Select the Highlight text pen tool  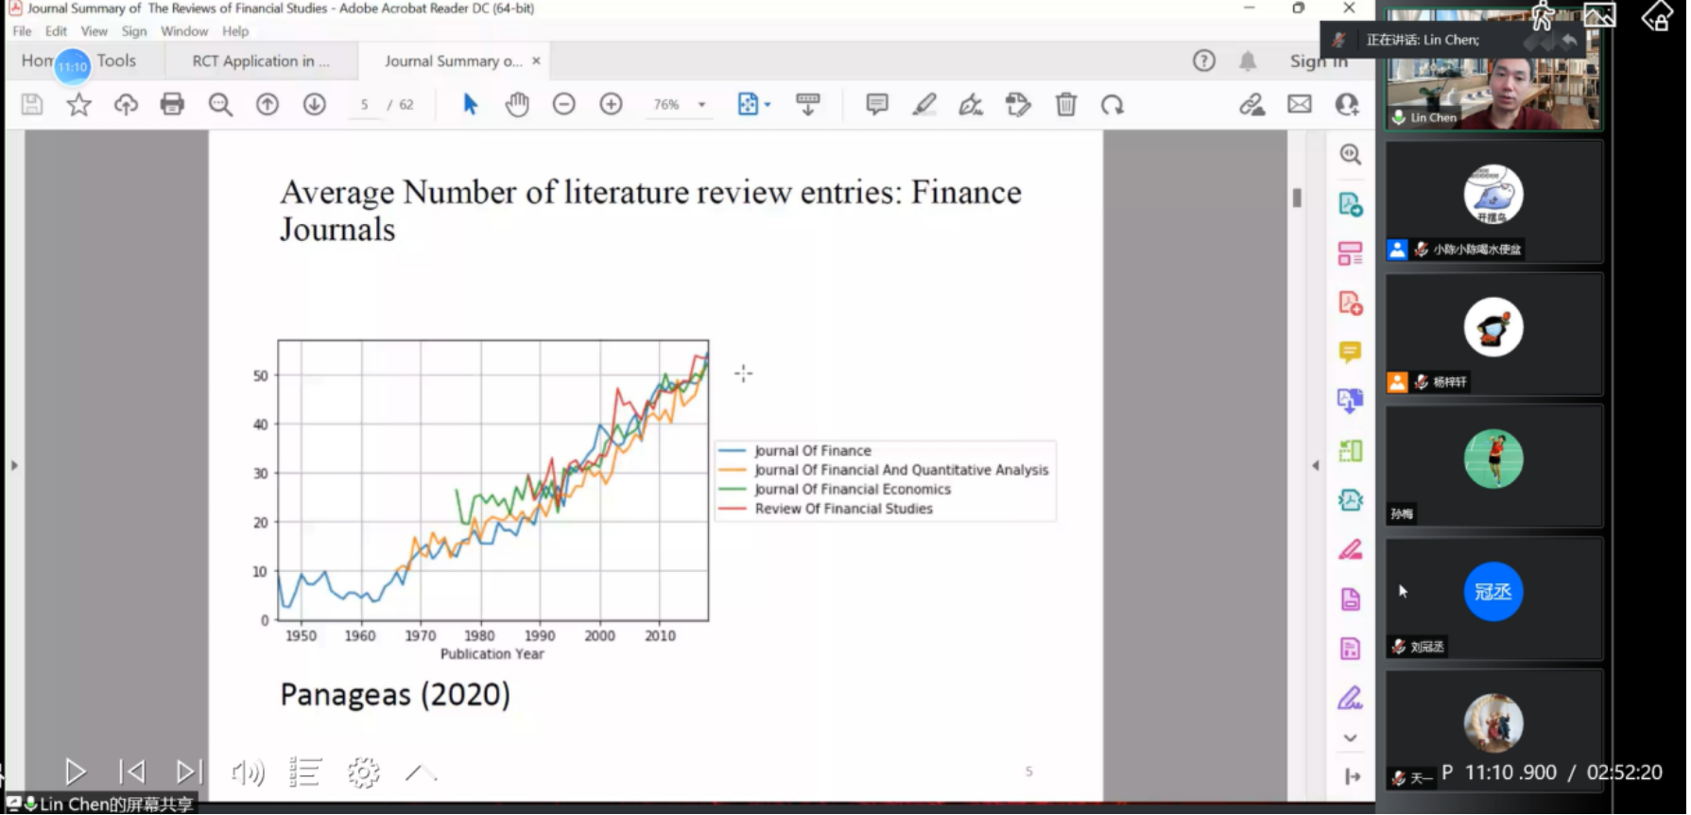pyautogui.click(x=923, y=104)
